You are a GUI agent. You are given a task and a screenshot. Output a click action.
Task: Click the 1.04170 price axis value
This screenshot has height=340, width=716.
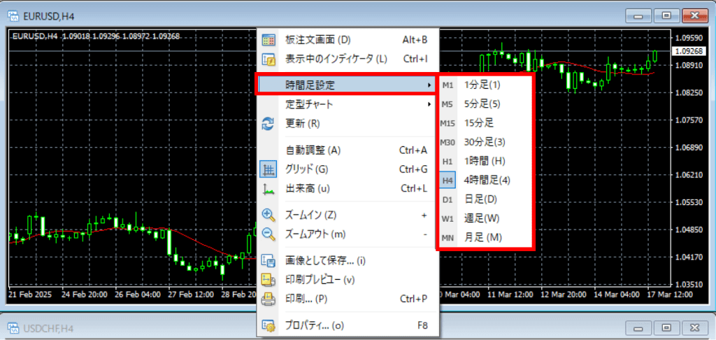pyautogui.click(x=690, y=257)
